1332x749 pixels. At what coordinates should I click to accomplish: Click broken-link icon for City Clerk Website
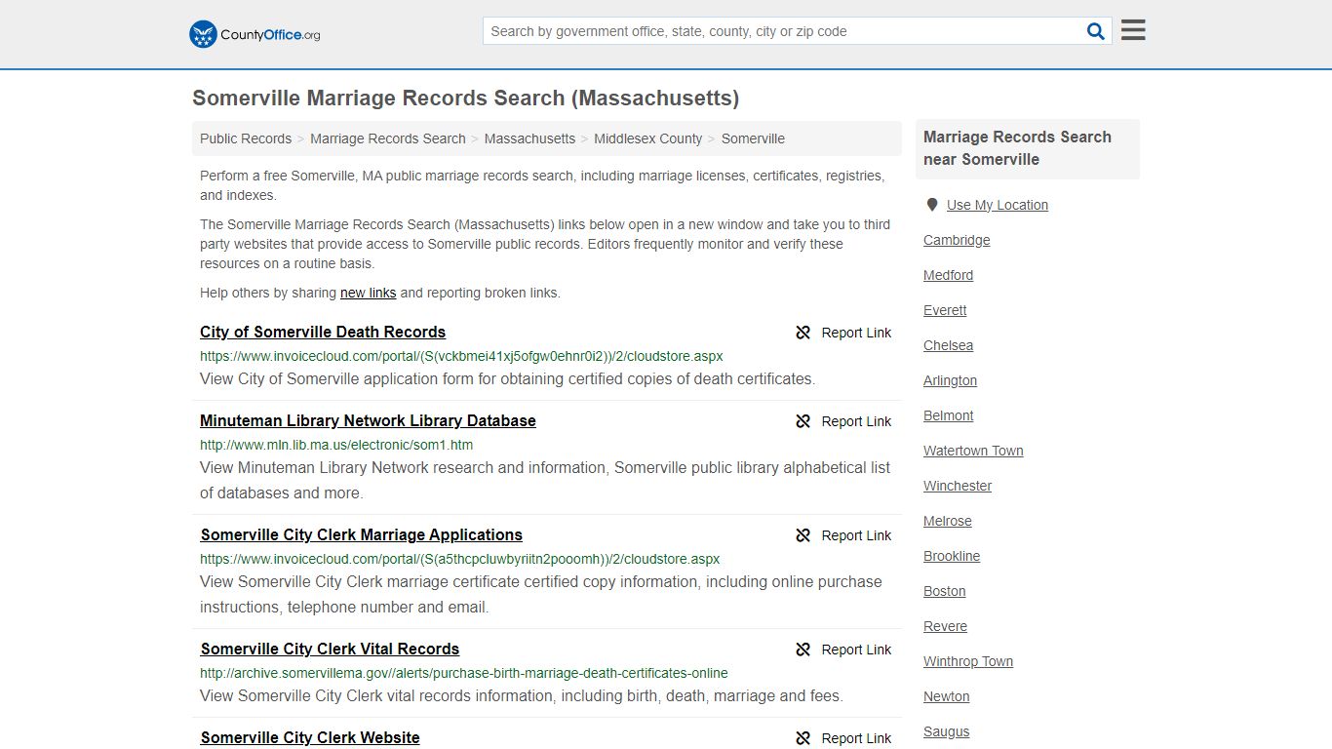coord(803,738)
